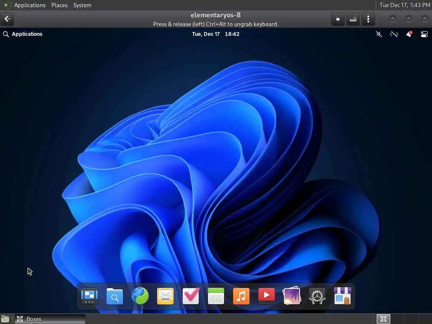Open the System menu
The width and height of the screenshot is (432, 324).
pyautogui.click(x=82, y=5)
